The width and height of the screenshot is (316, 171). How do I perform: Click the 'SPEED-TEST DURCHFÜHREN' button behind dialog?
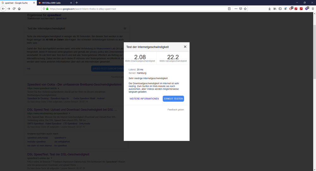tap(107, 69)
